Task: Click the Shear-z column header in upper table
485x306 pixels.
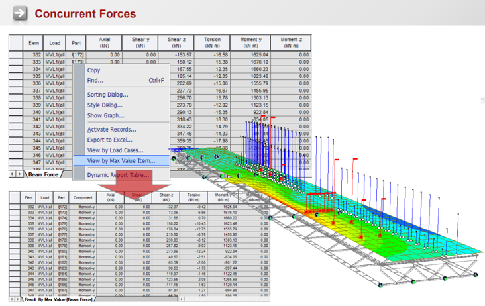Action: (x=176, y=42)
